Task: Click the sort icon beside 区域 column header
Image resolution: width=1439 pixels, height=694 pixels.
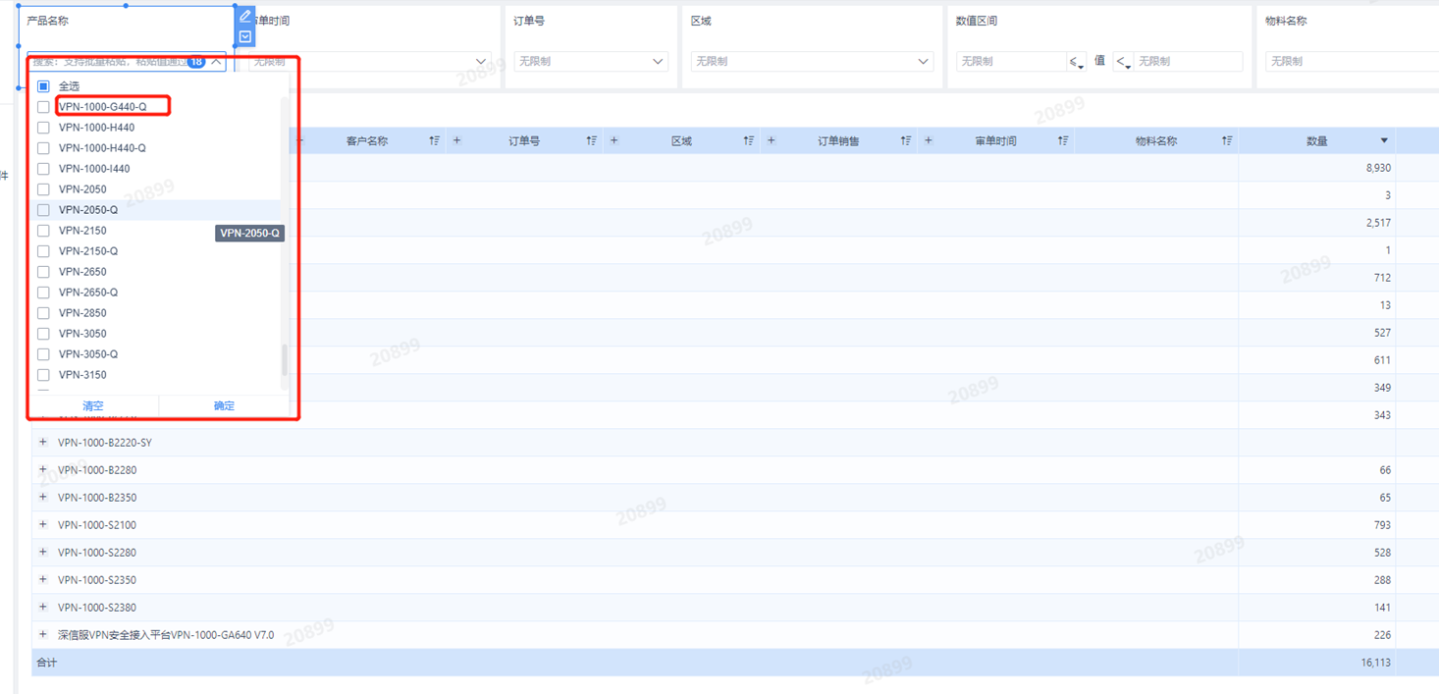Action: [x=748, y=141]
